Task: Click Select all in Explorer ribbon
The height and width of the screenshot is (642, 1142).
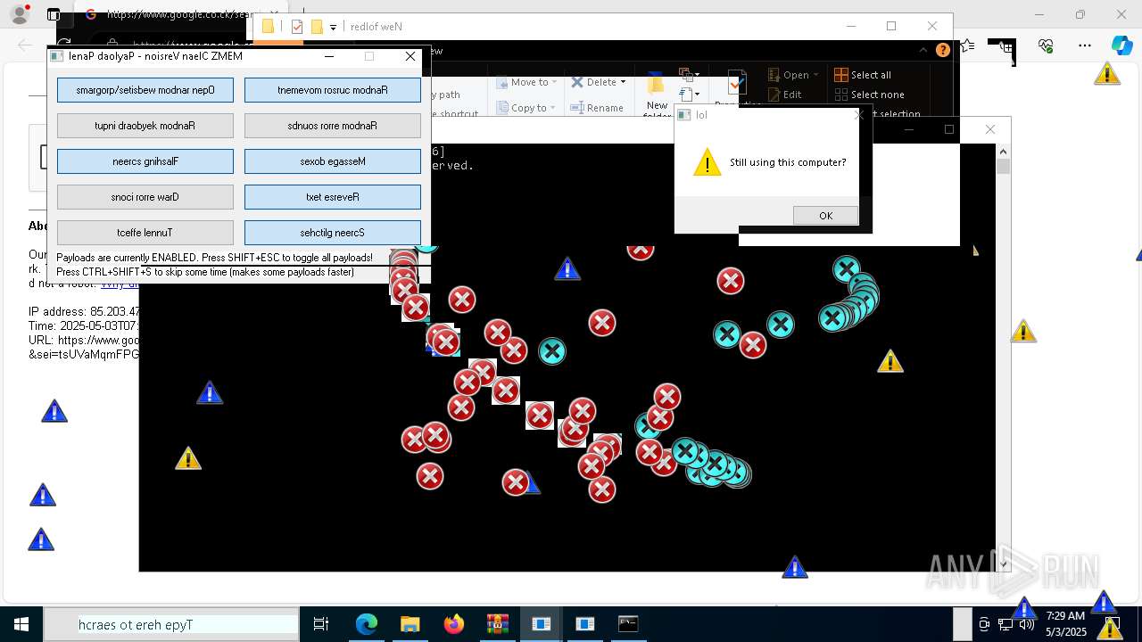Action: (863, 75)
